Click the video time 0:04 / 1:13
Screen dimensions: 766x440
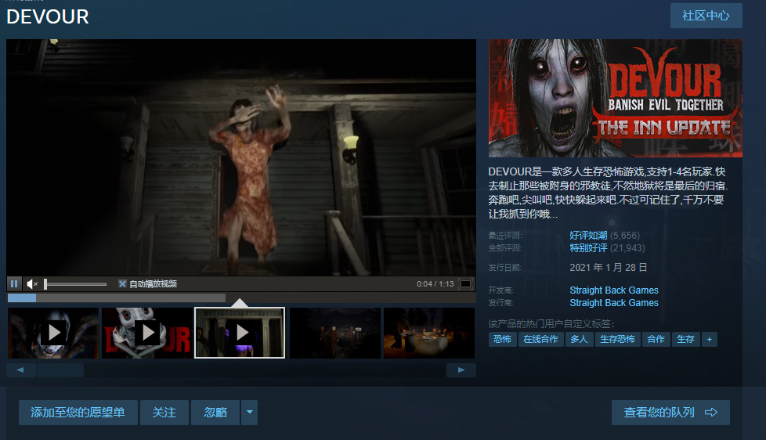click(435, 283)
